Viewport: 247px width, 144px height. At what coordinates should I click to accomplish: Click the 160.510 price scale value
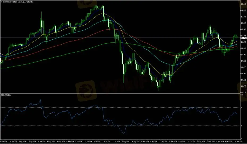point(244,11)
